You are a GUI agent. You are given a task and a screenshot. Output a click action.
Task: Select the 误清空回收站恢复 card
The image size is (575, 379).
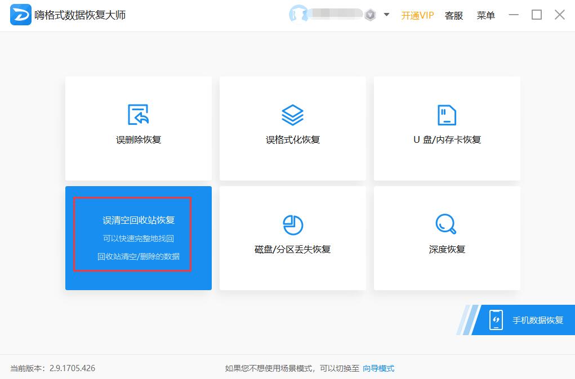click(138, 238)
